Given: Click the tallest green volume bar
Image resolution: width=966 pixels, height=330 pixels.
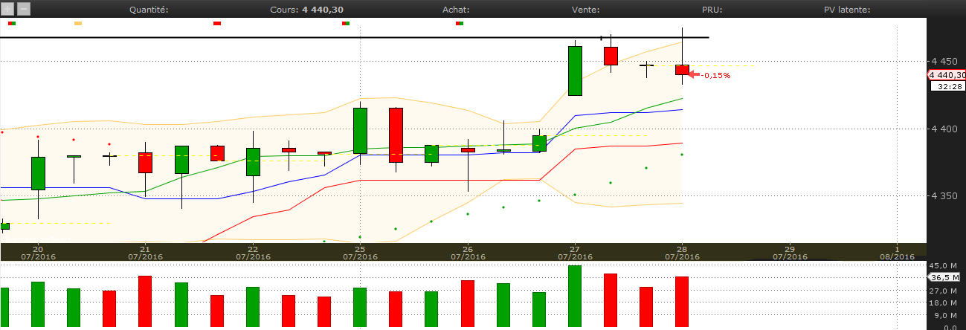Looking at the screenshot, I should 575,297.
